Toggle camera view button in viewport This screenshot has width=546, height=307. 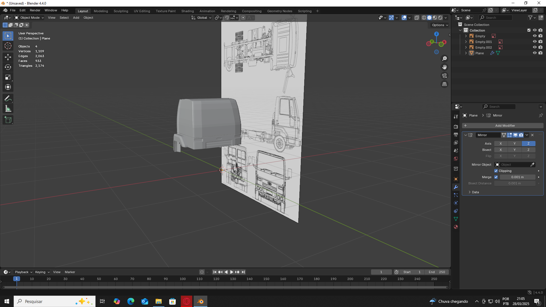(444, 76)
